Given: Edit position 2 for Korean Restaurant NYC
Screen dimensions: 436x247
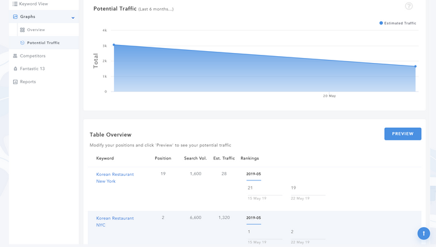Looking at the screenshot, I should pos(163,218).
